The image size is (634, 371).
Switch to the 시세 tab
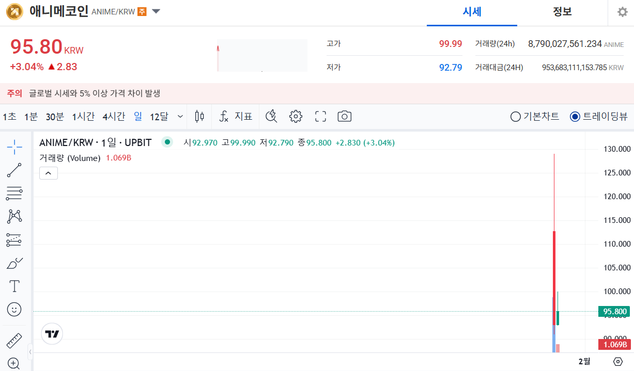[472, 12]
